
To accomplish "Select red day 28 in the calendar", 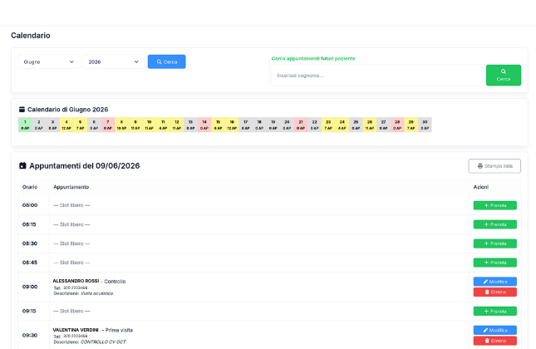I will point(397,125).
